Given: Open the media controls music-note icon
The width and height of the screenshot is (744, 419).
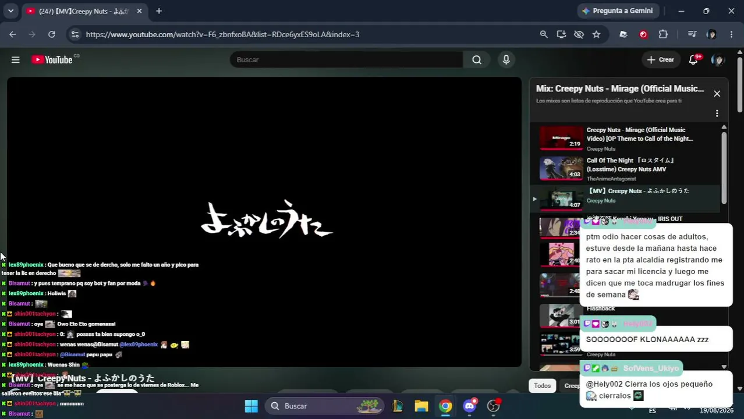Looking at the screenshot, I should coord(692,34).
